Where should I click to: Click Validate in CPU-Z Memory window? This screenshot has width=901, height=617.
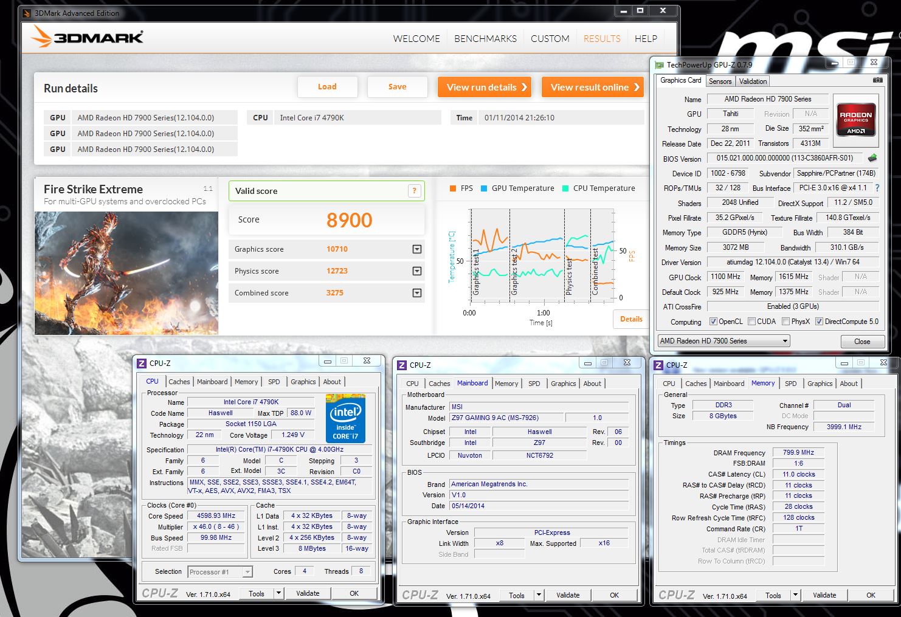click(x=824, y=596)
